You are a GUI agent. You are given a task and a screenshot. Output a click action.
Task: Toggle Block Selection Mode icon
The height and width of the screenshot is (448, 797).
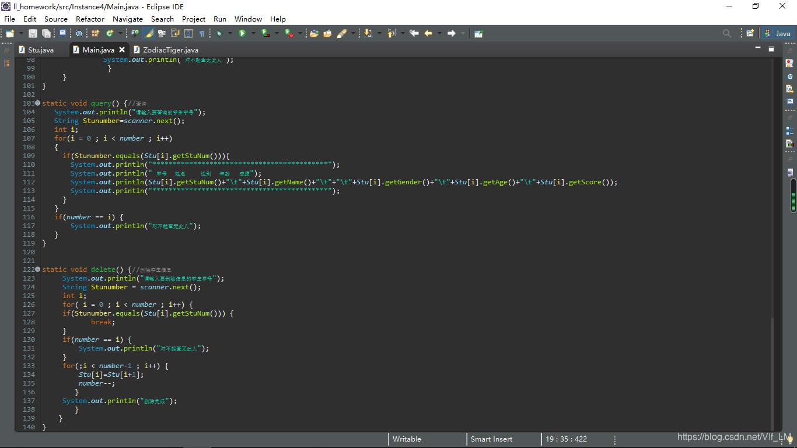(x=188, y=33)
